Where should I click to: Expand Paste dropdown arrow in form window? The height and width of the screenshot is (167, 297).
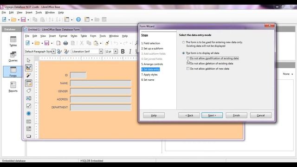[101, 43]
